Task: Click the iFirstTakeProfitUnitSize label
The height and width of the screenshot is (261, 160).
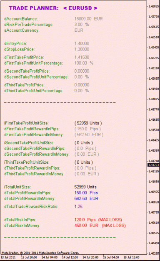Action: coord(26,123)
